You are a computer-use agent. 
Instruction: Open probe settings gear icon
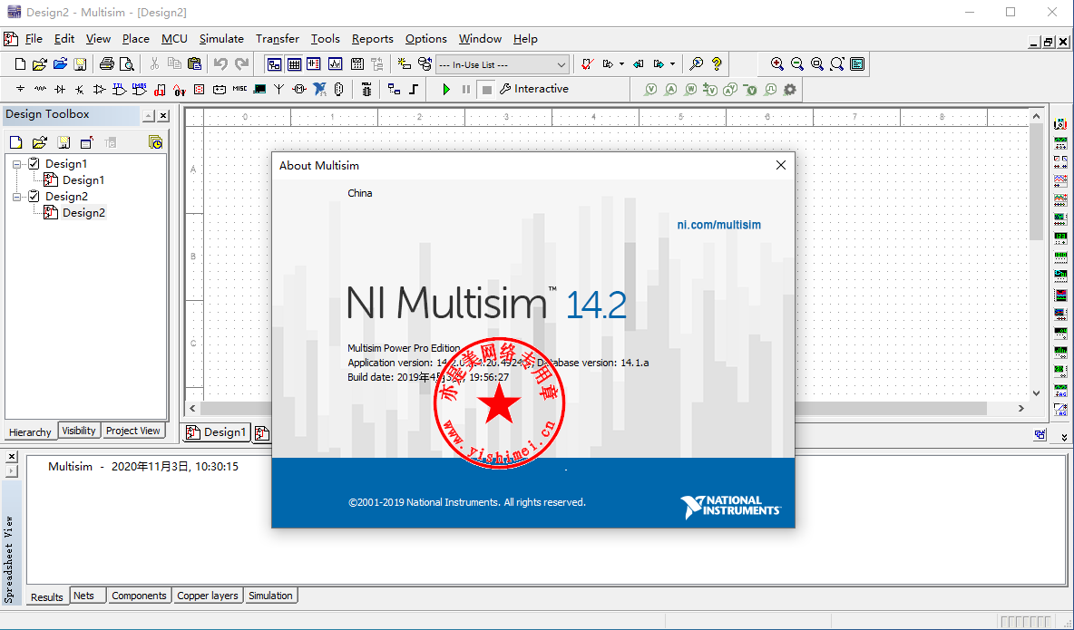(x=790, y=89)
